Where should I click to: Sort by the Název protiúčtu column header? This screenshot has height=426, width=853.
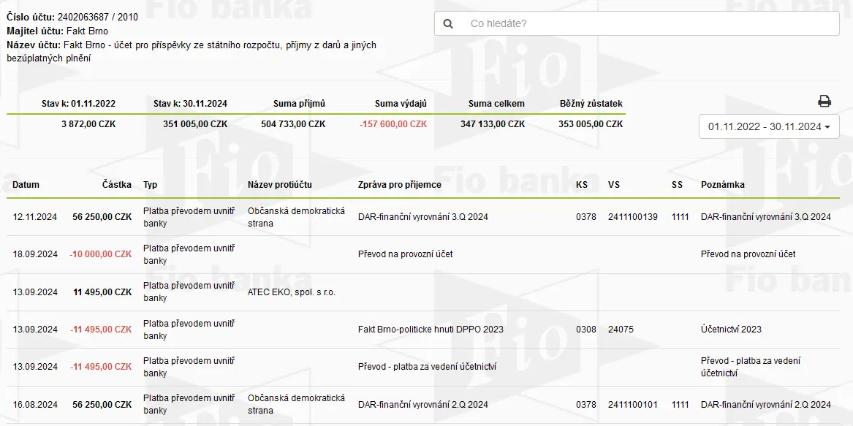coord(280,184)
